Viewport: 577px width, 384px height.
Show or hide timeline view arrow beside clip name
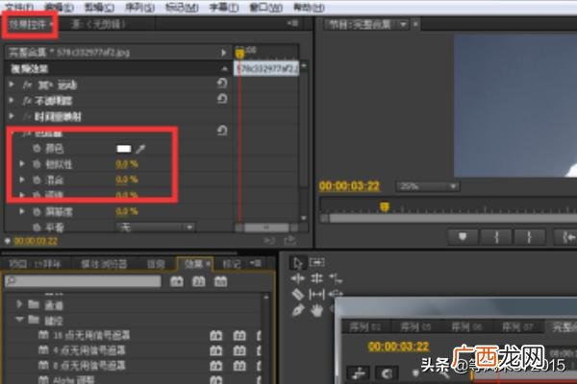tap(223, 53)
